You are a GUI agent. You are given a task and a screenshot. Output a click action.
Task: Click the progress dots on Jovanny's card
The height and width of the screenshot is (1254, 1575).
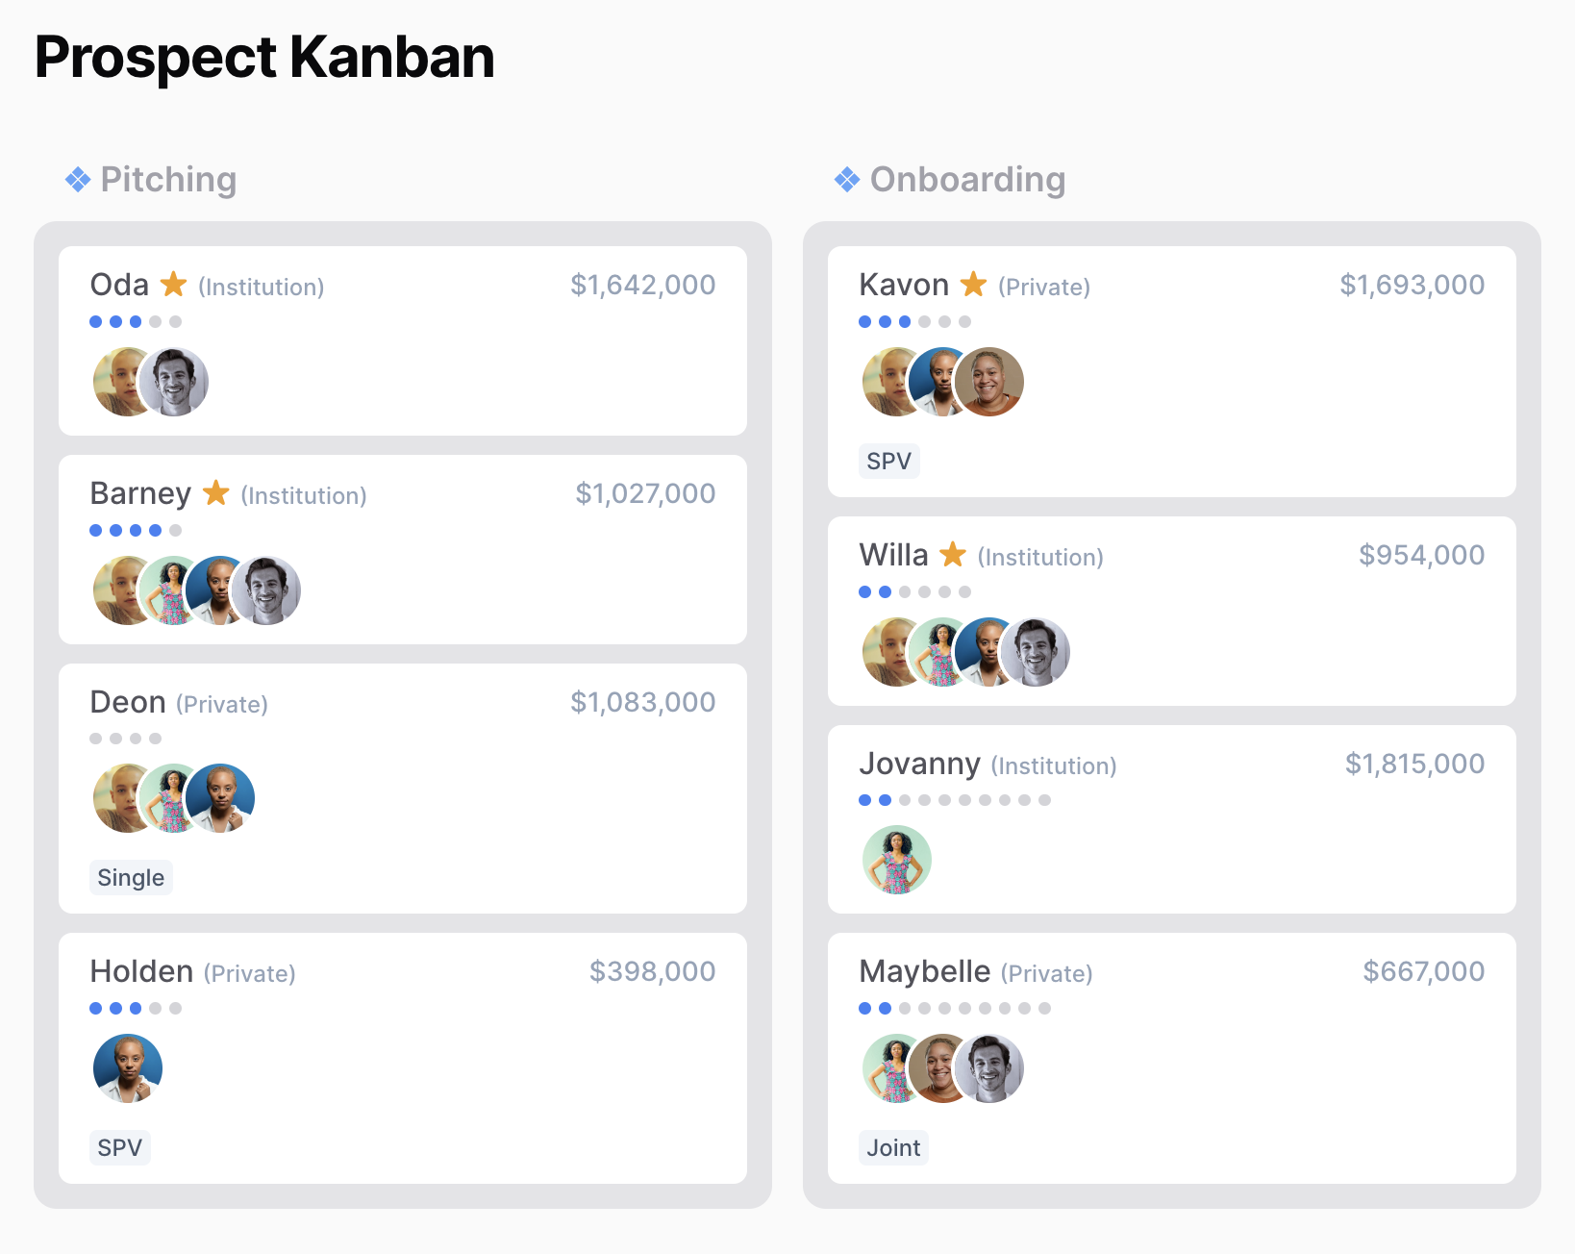coord(954,800)
